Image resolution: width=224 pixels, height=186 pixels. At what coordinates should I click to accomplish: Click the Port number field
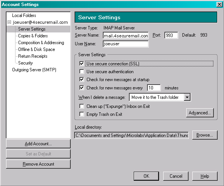click(x=171, y=35)
